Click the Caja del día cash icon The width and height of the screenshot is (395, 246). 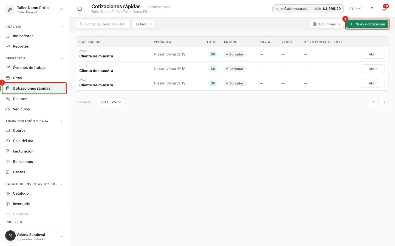(x=8, y=141)
